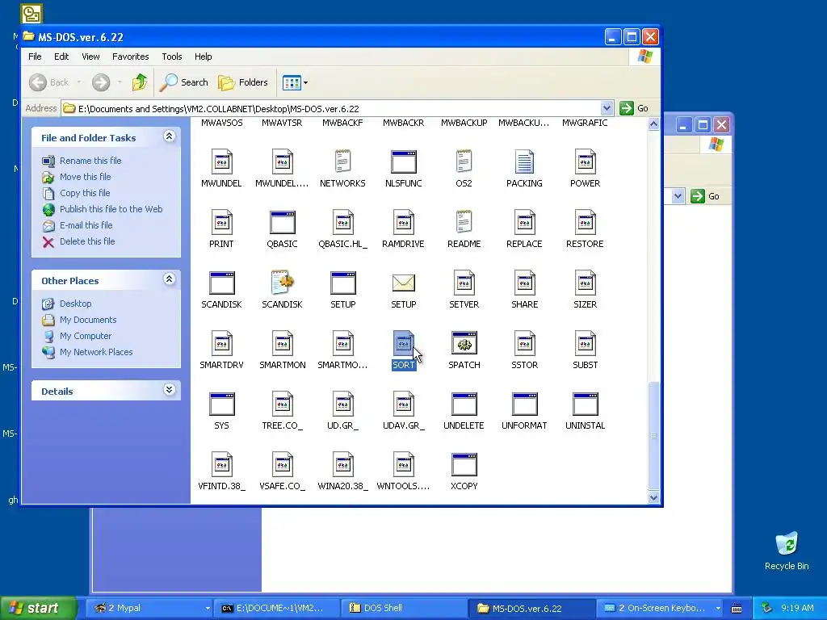Open the Start menu

pos(38,609)
